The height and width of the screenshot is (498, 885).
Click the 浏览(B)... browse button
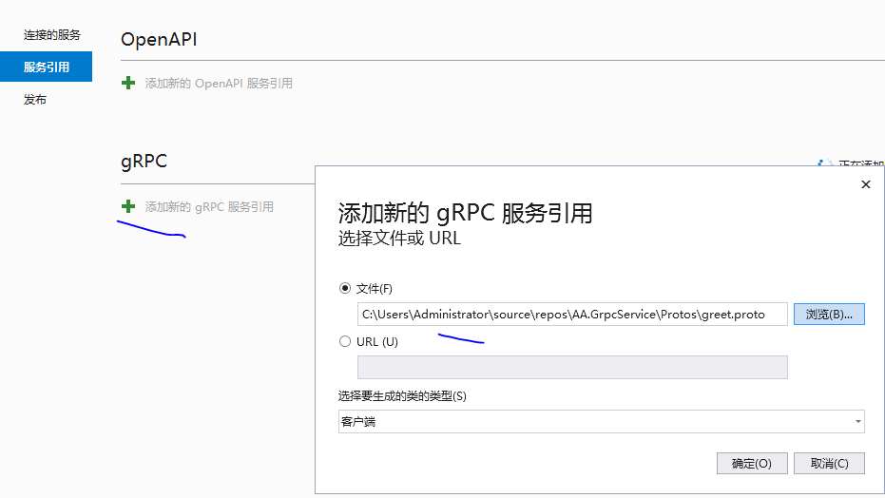829,315
